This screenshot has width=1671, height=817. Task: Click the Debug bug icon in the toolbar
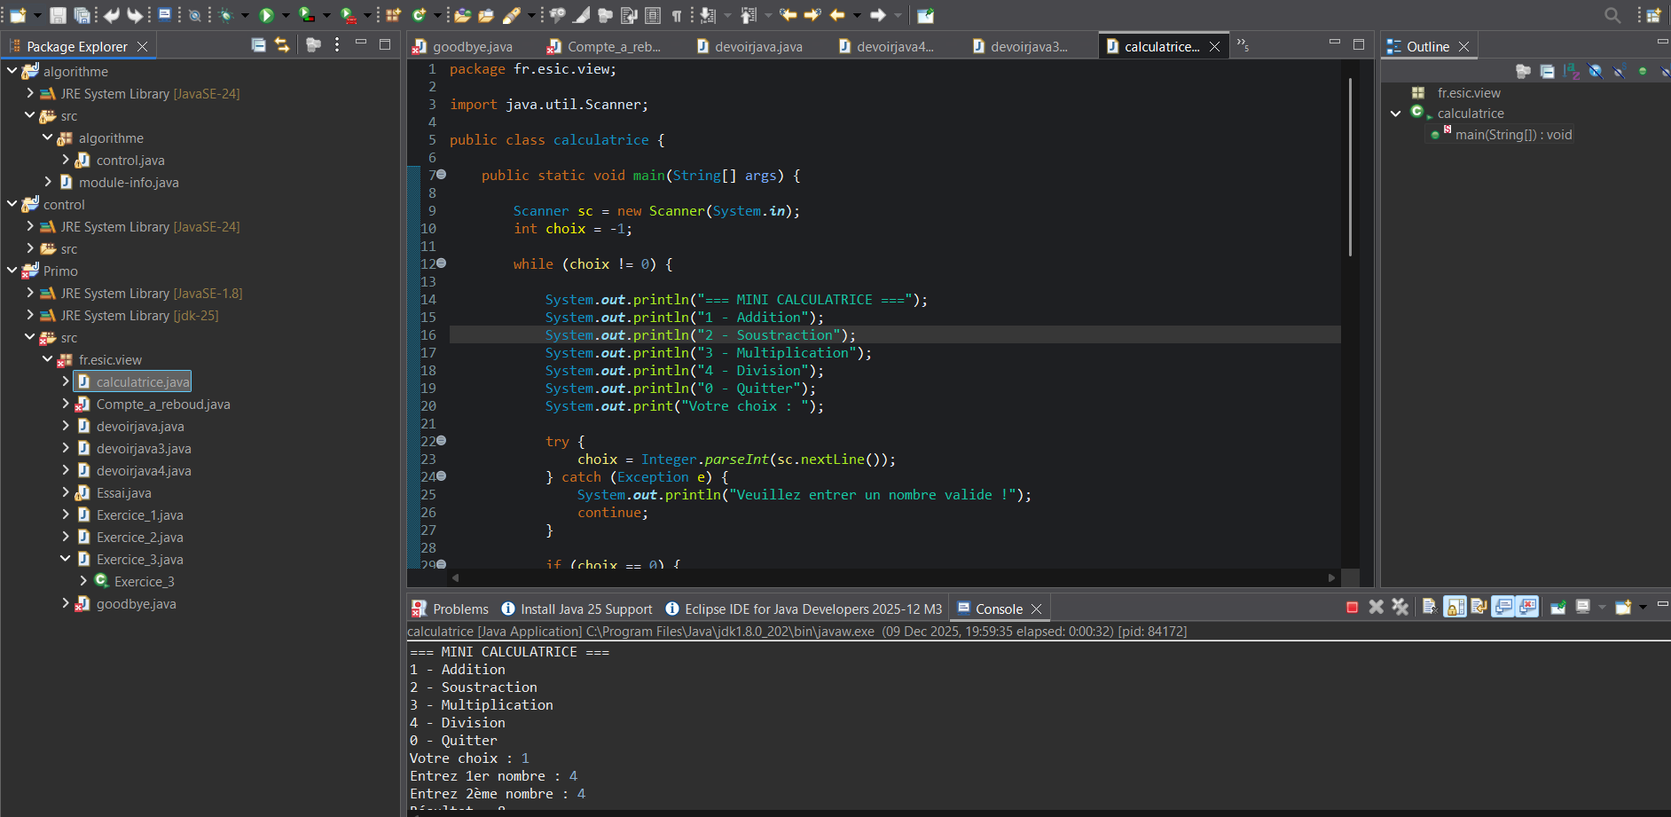pos(225,15)
